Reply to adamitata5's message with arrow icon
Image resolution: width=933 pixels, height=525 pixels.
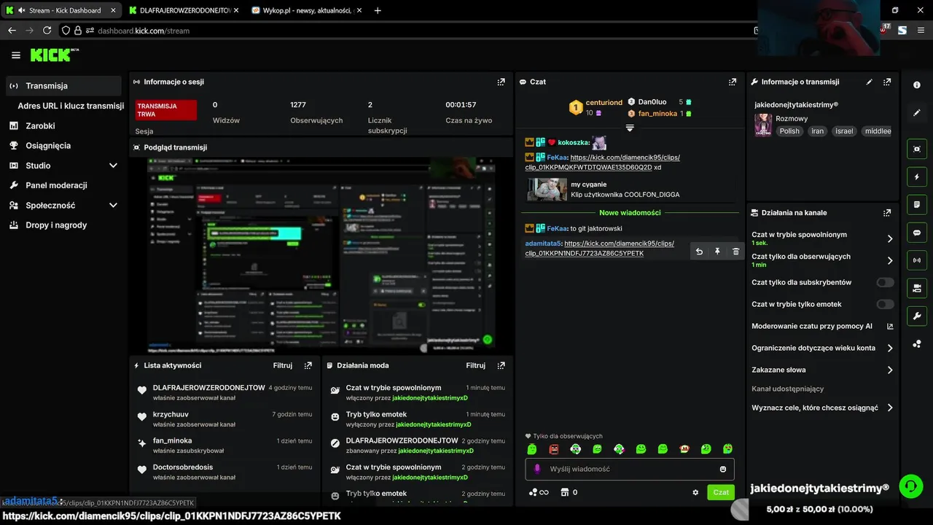(x=699, y=252)
